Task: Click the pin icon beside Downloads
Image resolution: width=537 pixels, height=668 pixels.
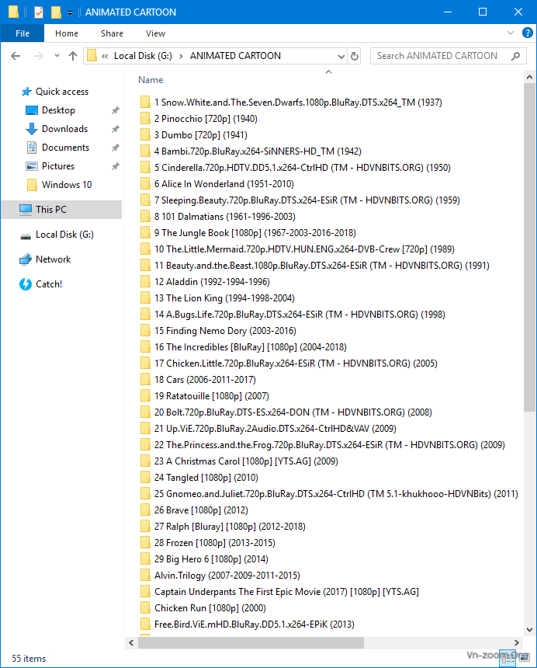Action: coord(116,129)
